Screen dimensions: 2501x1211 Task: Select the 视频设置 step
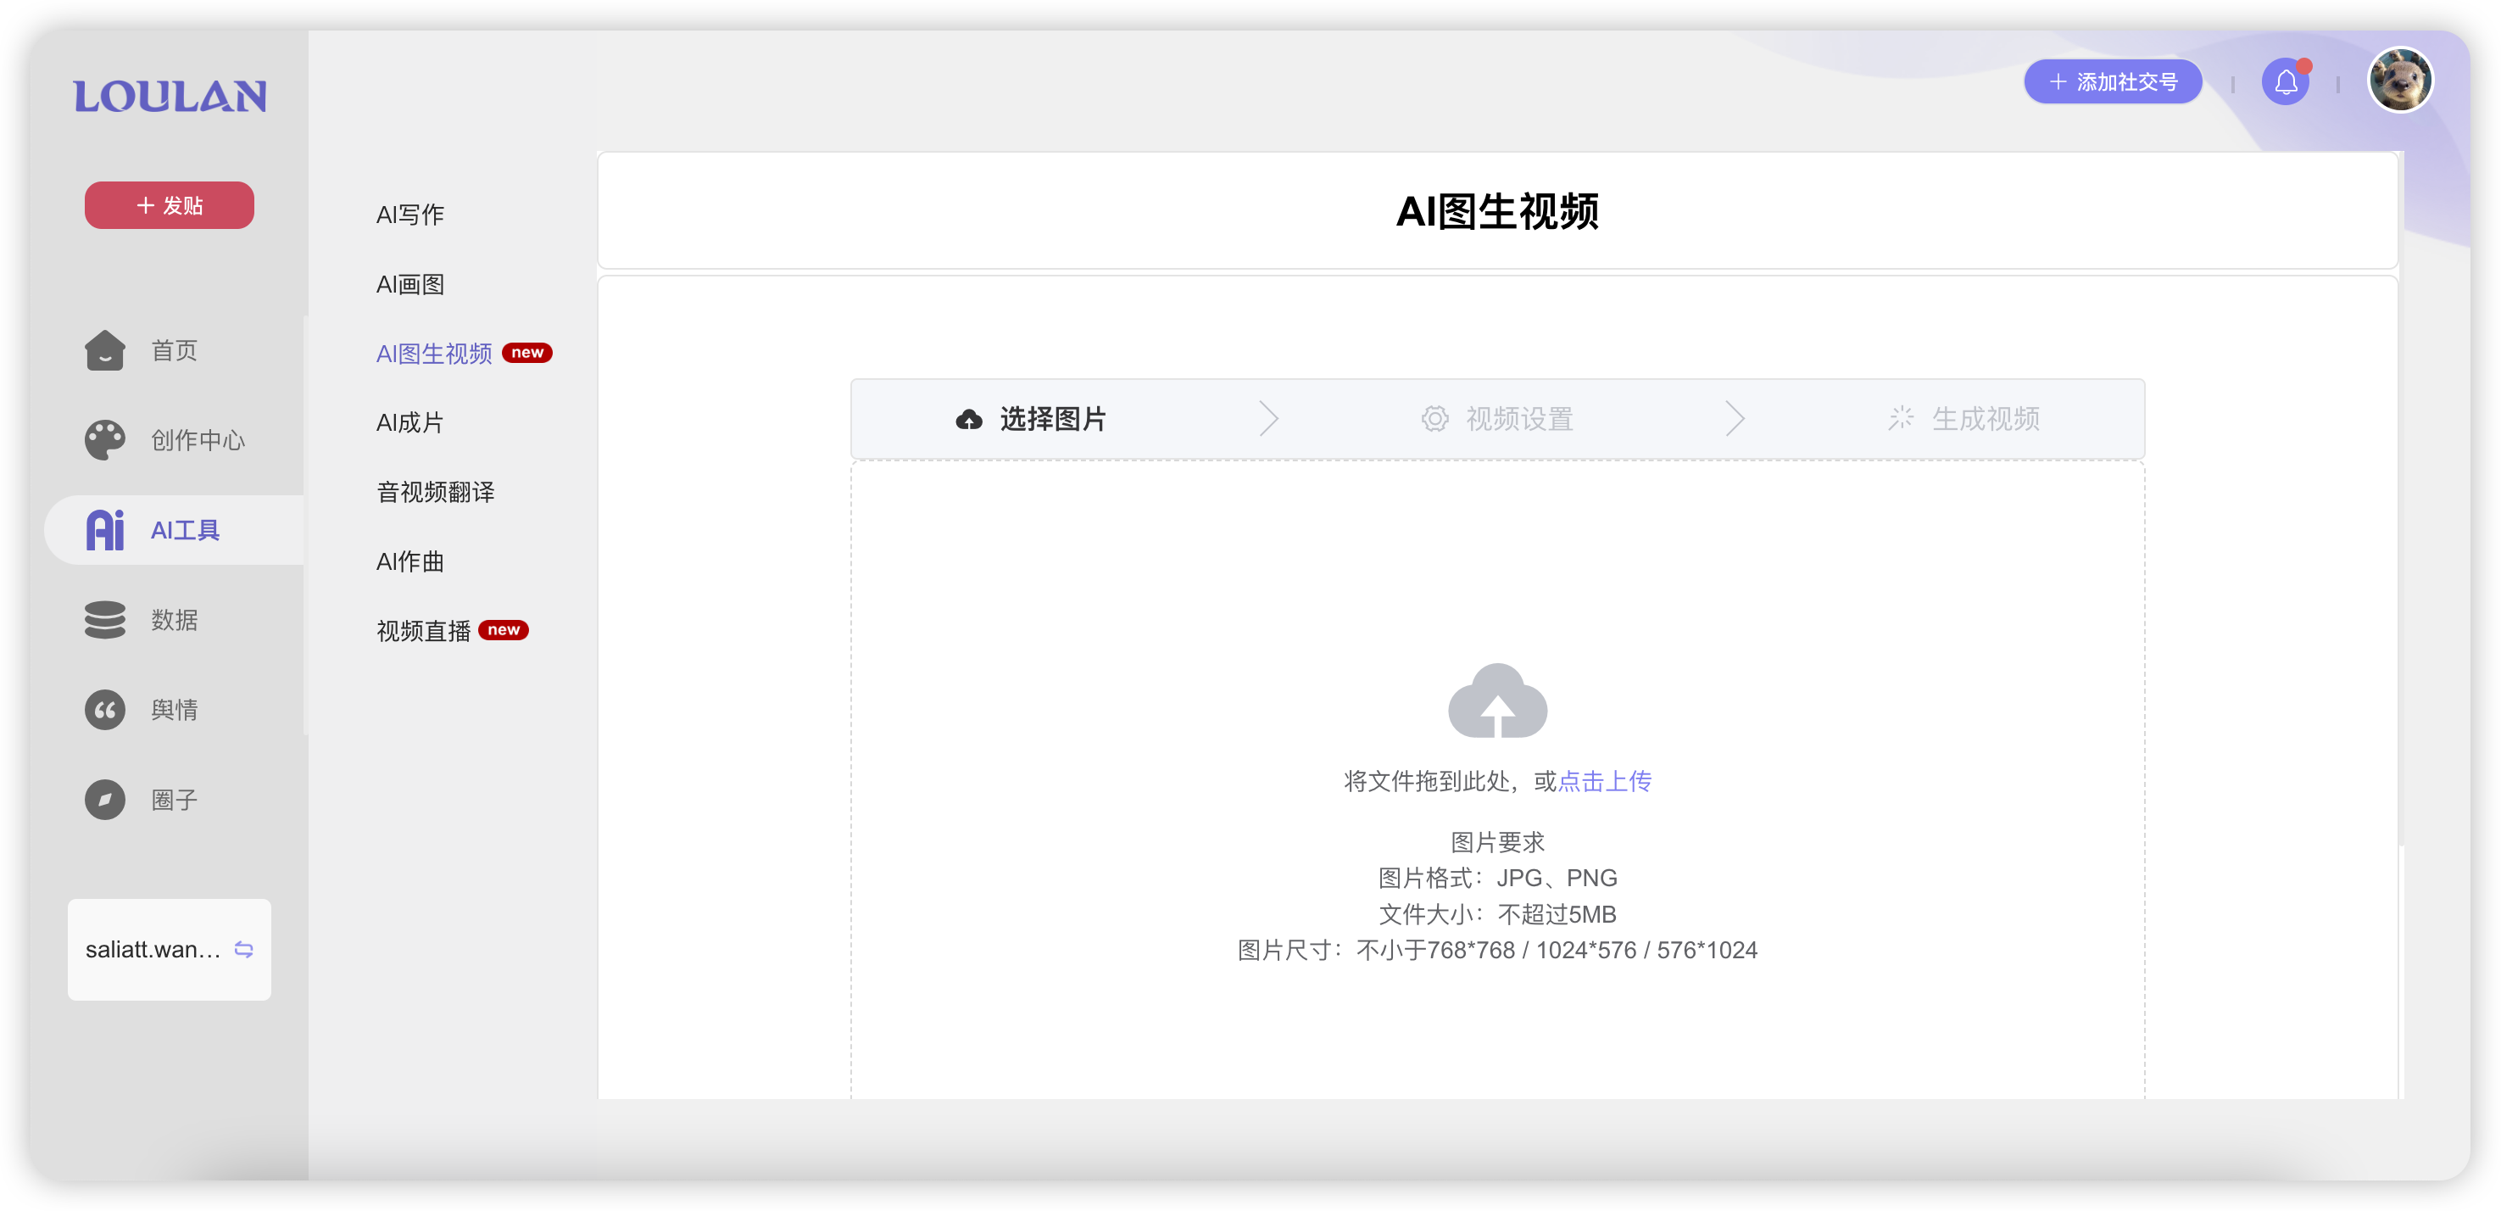pyautogui.click(x=1498, y=419)
